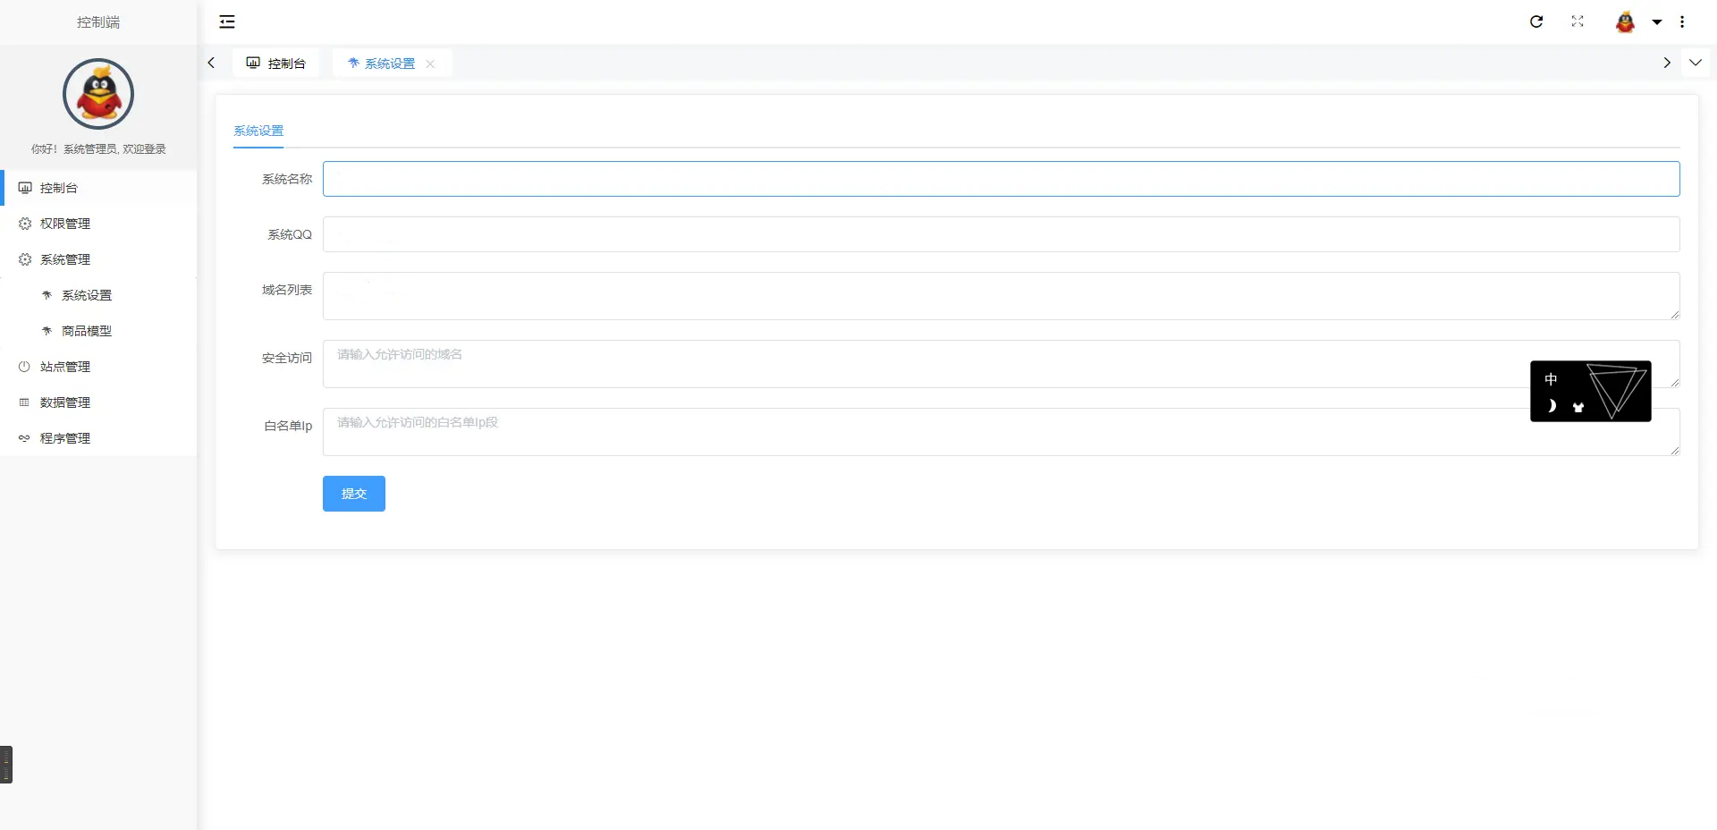Click the large penguin profile avatar
Viewport: 1717px width, 830px height.
coord(98,94)
